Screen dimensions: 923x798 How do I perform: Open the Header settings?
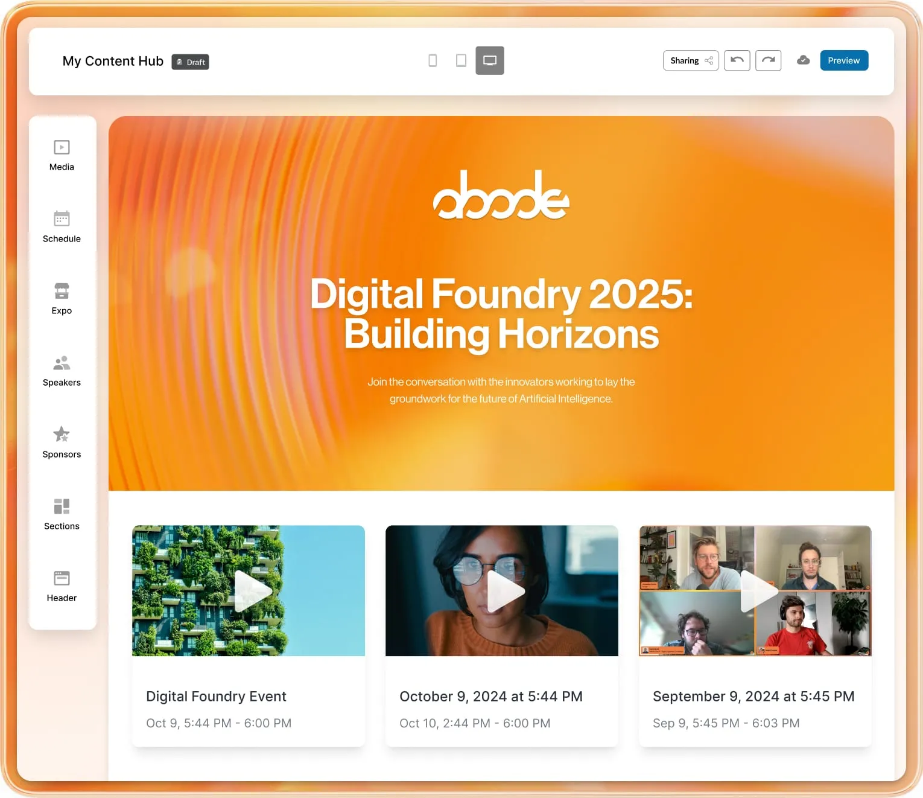[x=61, y=585]
